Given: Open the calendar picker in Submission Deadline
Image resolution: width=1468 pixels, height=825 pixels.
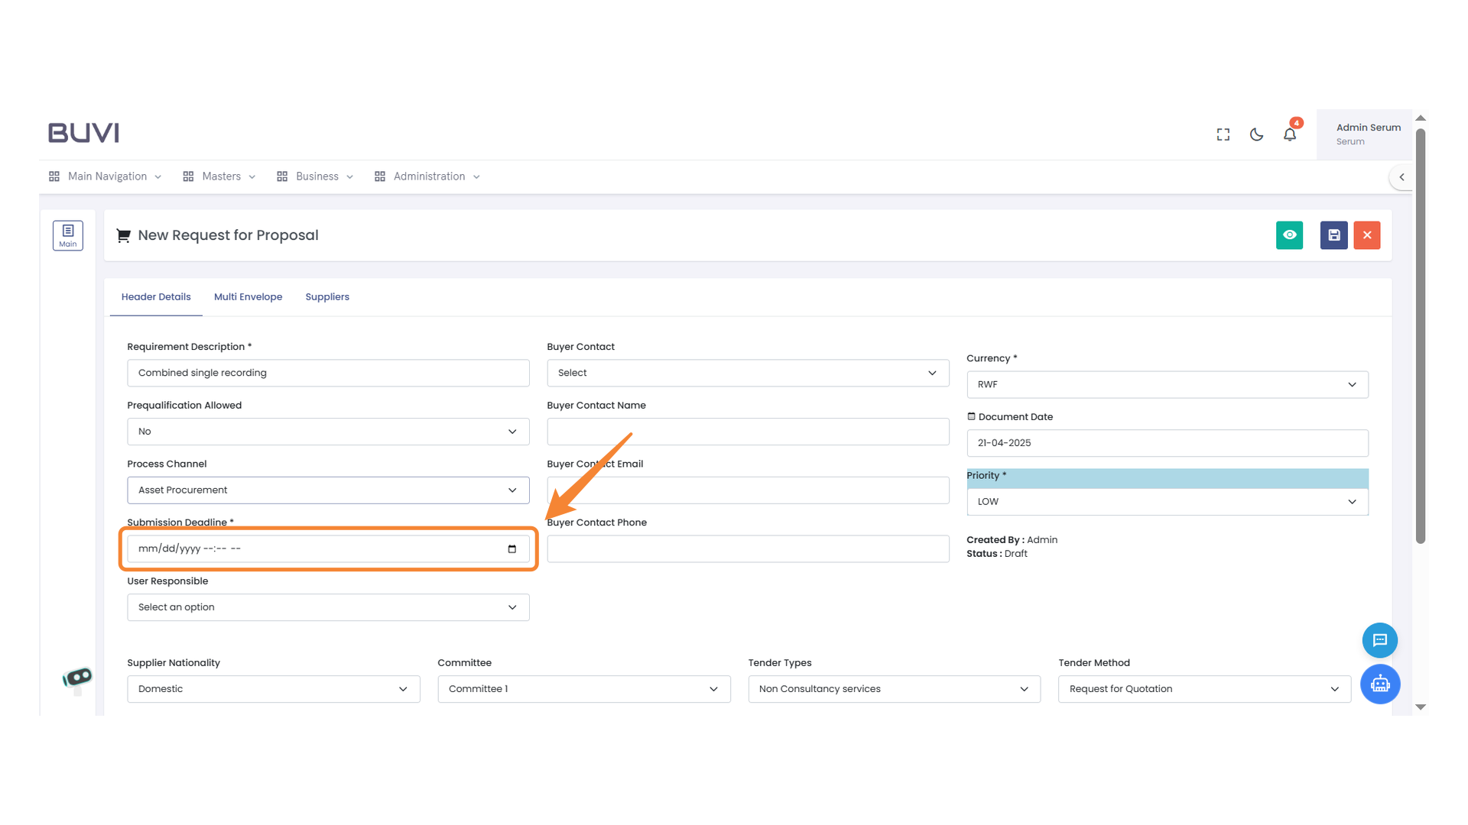Looking at the screenshot, I should 512,549.
